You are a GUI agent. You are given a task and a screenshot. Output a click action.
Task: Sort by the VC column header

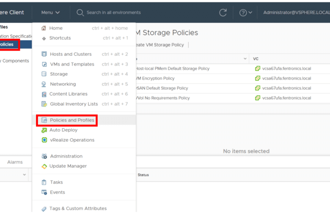click(256, 59)
